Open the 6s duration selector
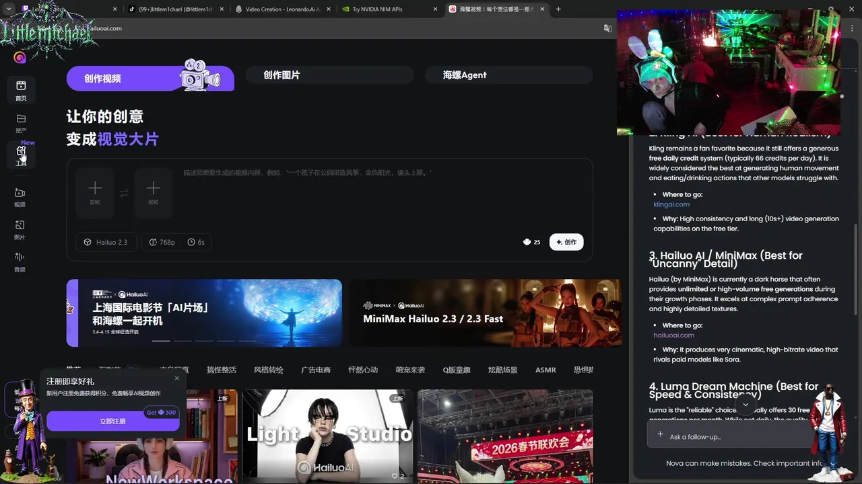 (196, 242)
